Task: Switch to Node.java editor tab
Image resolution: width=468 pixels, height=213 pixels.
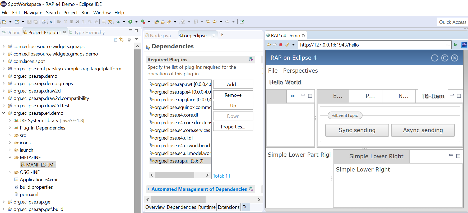Action: click(x=158, y=35)
